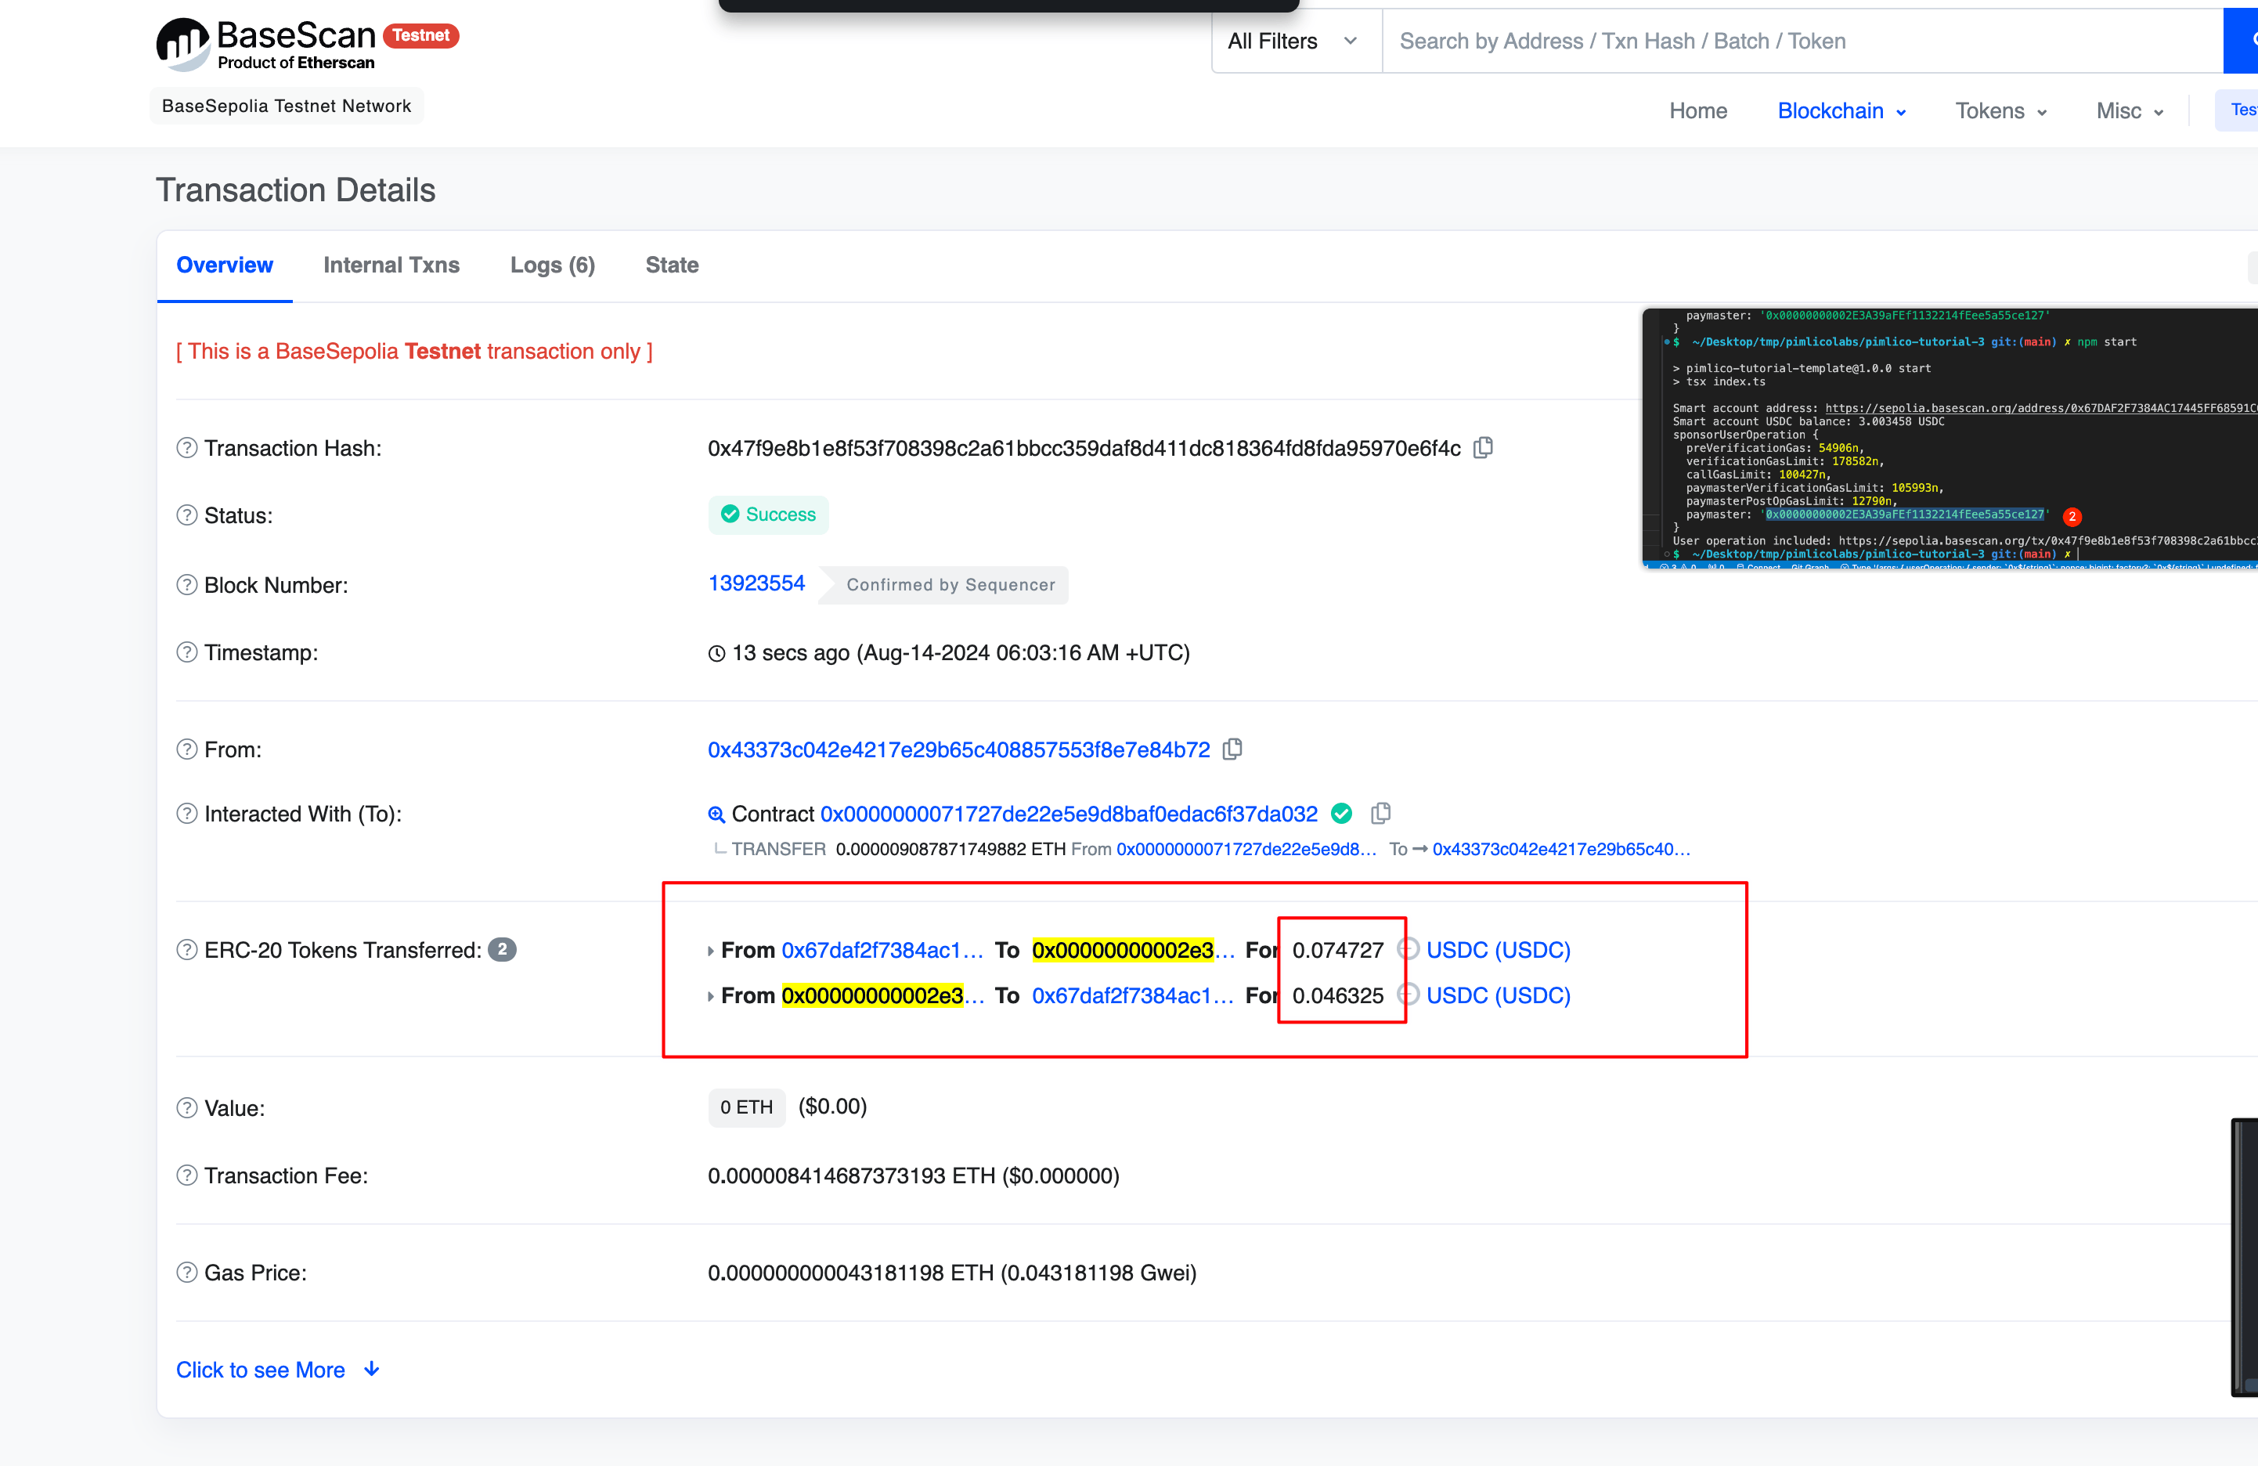Image resolution: width=2258 pixels, height=1466 pixels.
Task: Select the gas price value text
Action: coord(951,1273)
